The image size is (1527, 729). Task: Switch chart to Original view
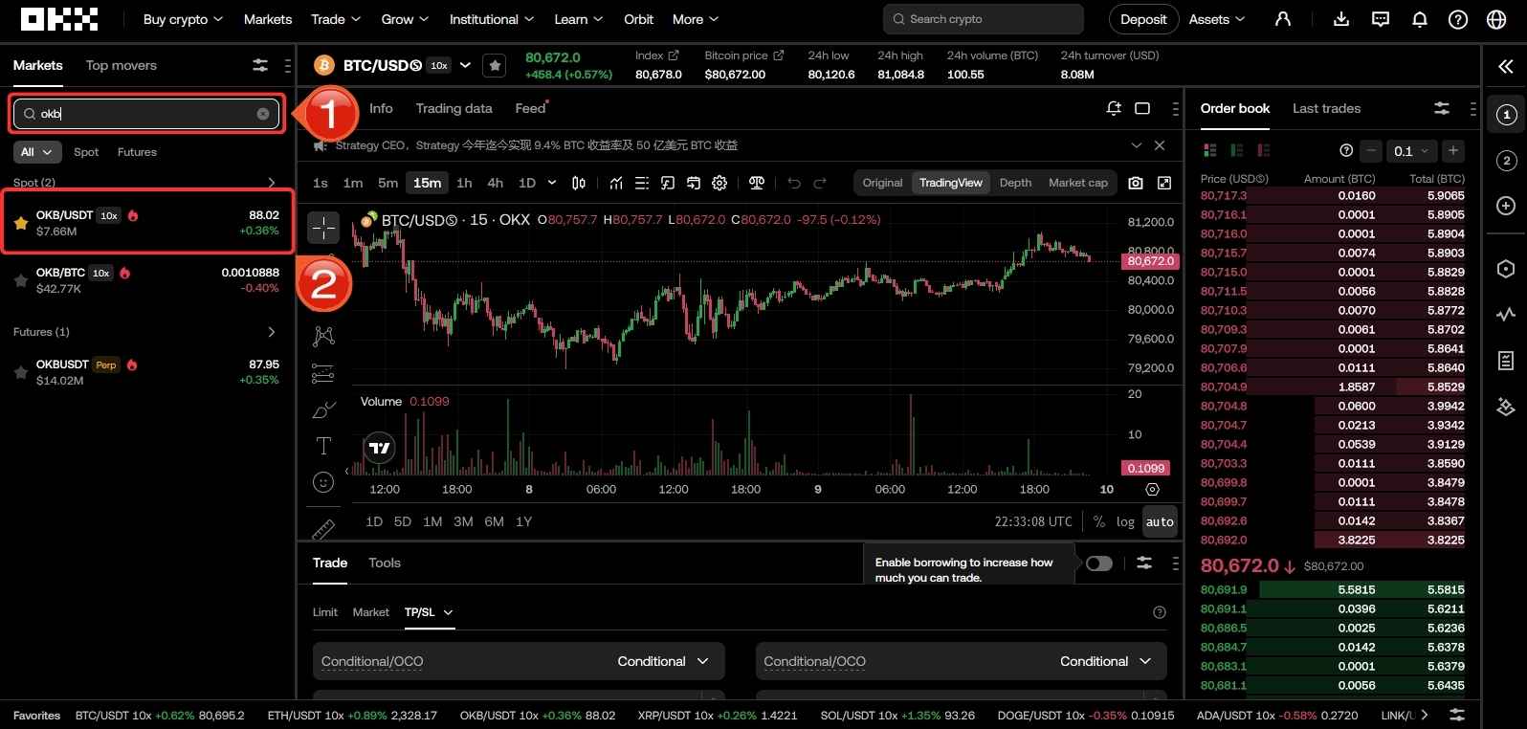[x=882, y=183]
